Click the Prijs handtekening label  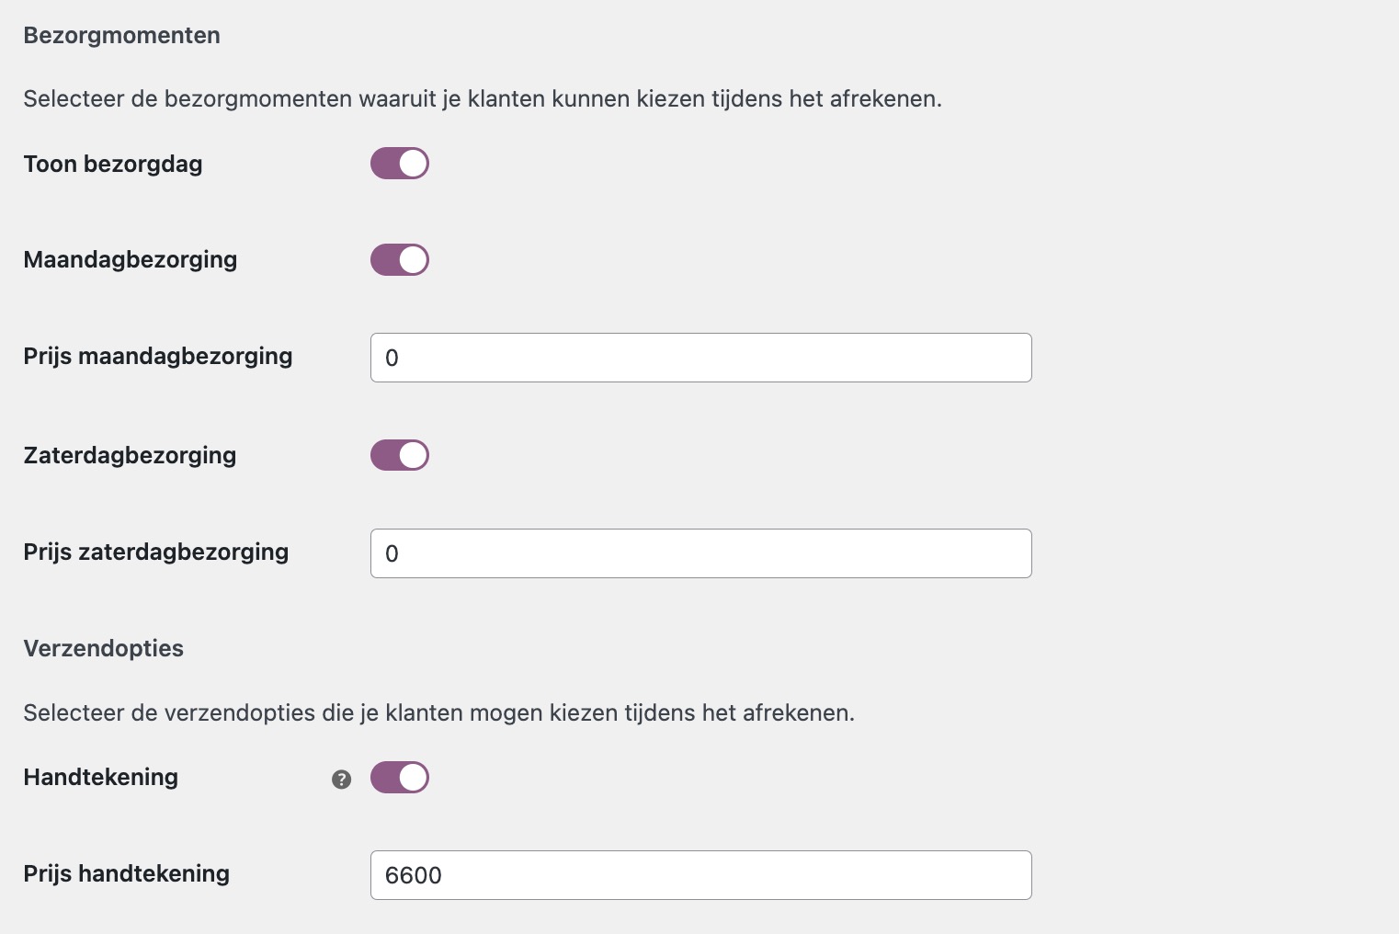click(x=126, y=873)
